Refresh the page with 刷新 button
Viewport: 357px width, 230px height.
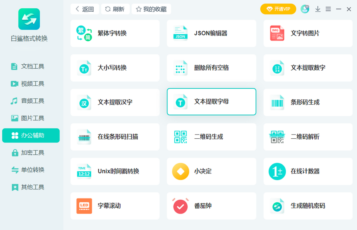(115, 9)
